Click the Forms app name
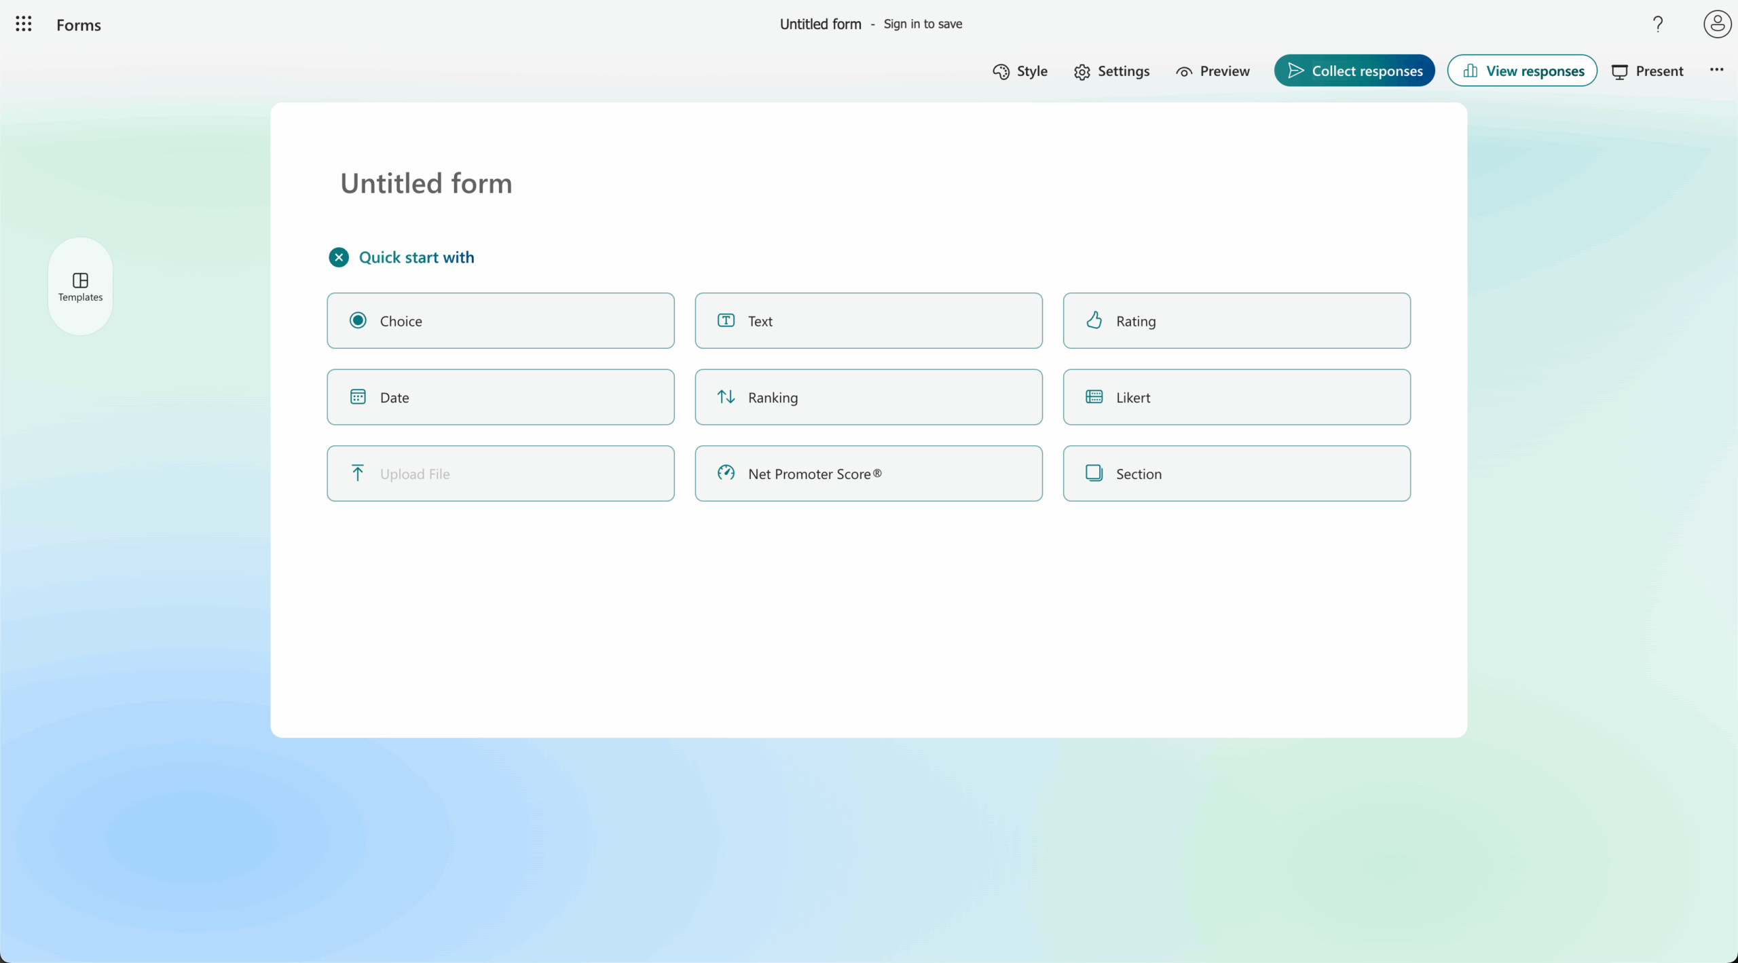 (79, 24)
